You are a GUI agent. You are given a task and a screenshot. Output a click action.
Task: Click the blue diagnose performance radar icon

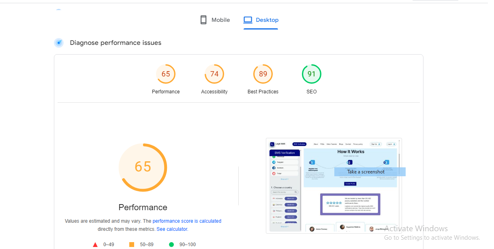(59, 43)
